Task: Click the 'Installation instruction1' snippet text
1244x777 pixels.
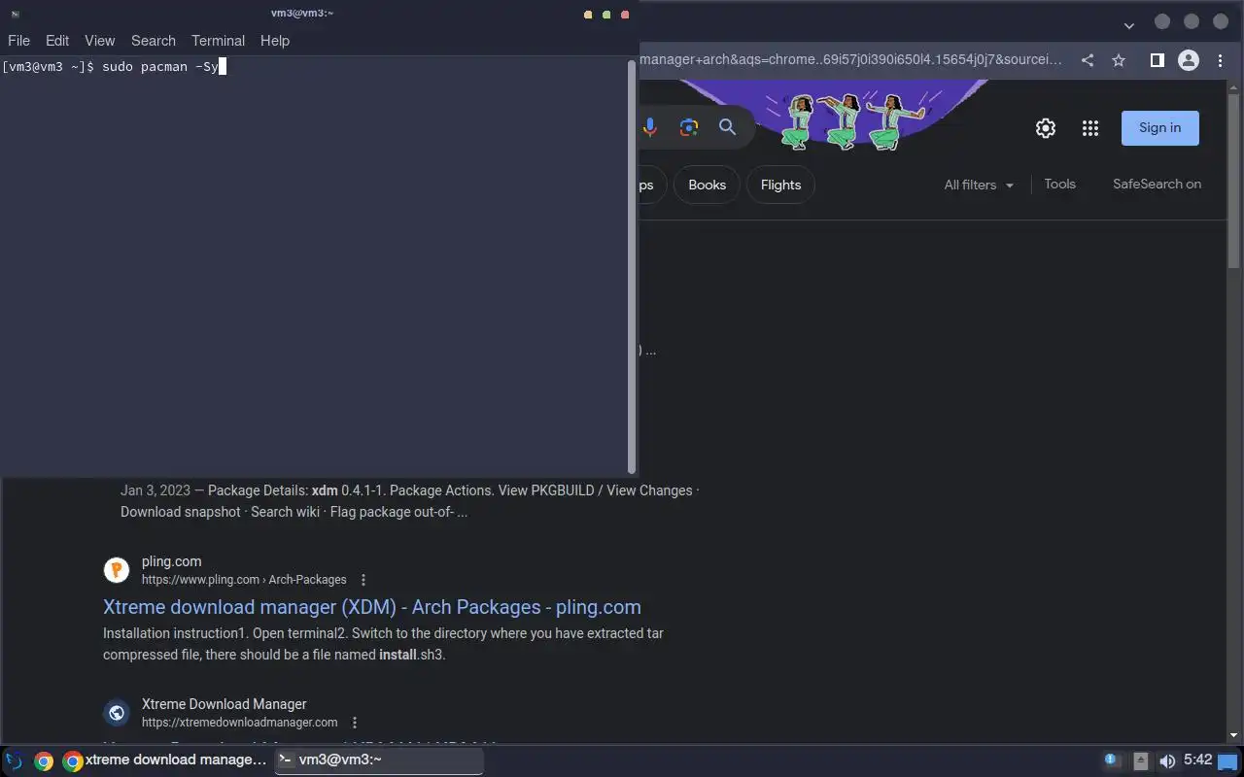Action: click(383, 644)
